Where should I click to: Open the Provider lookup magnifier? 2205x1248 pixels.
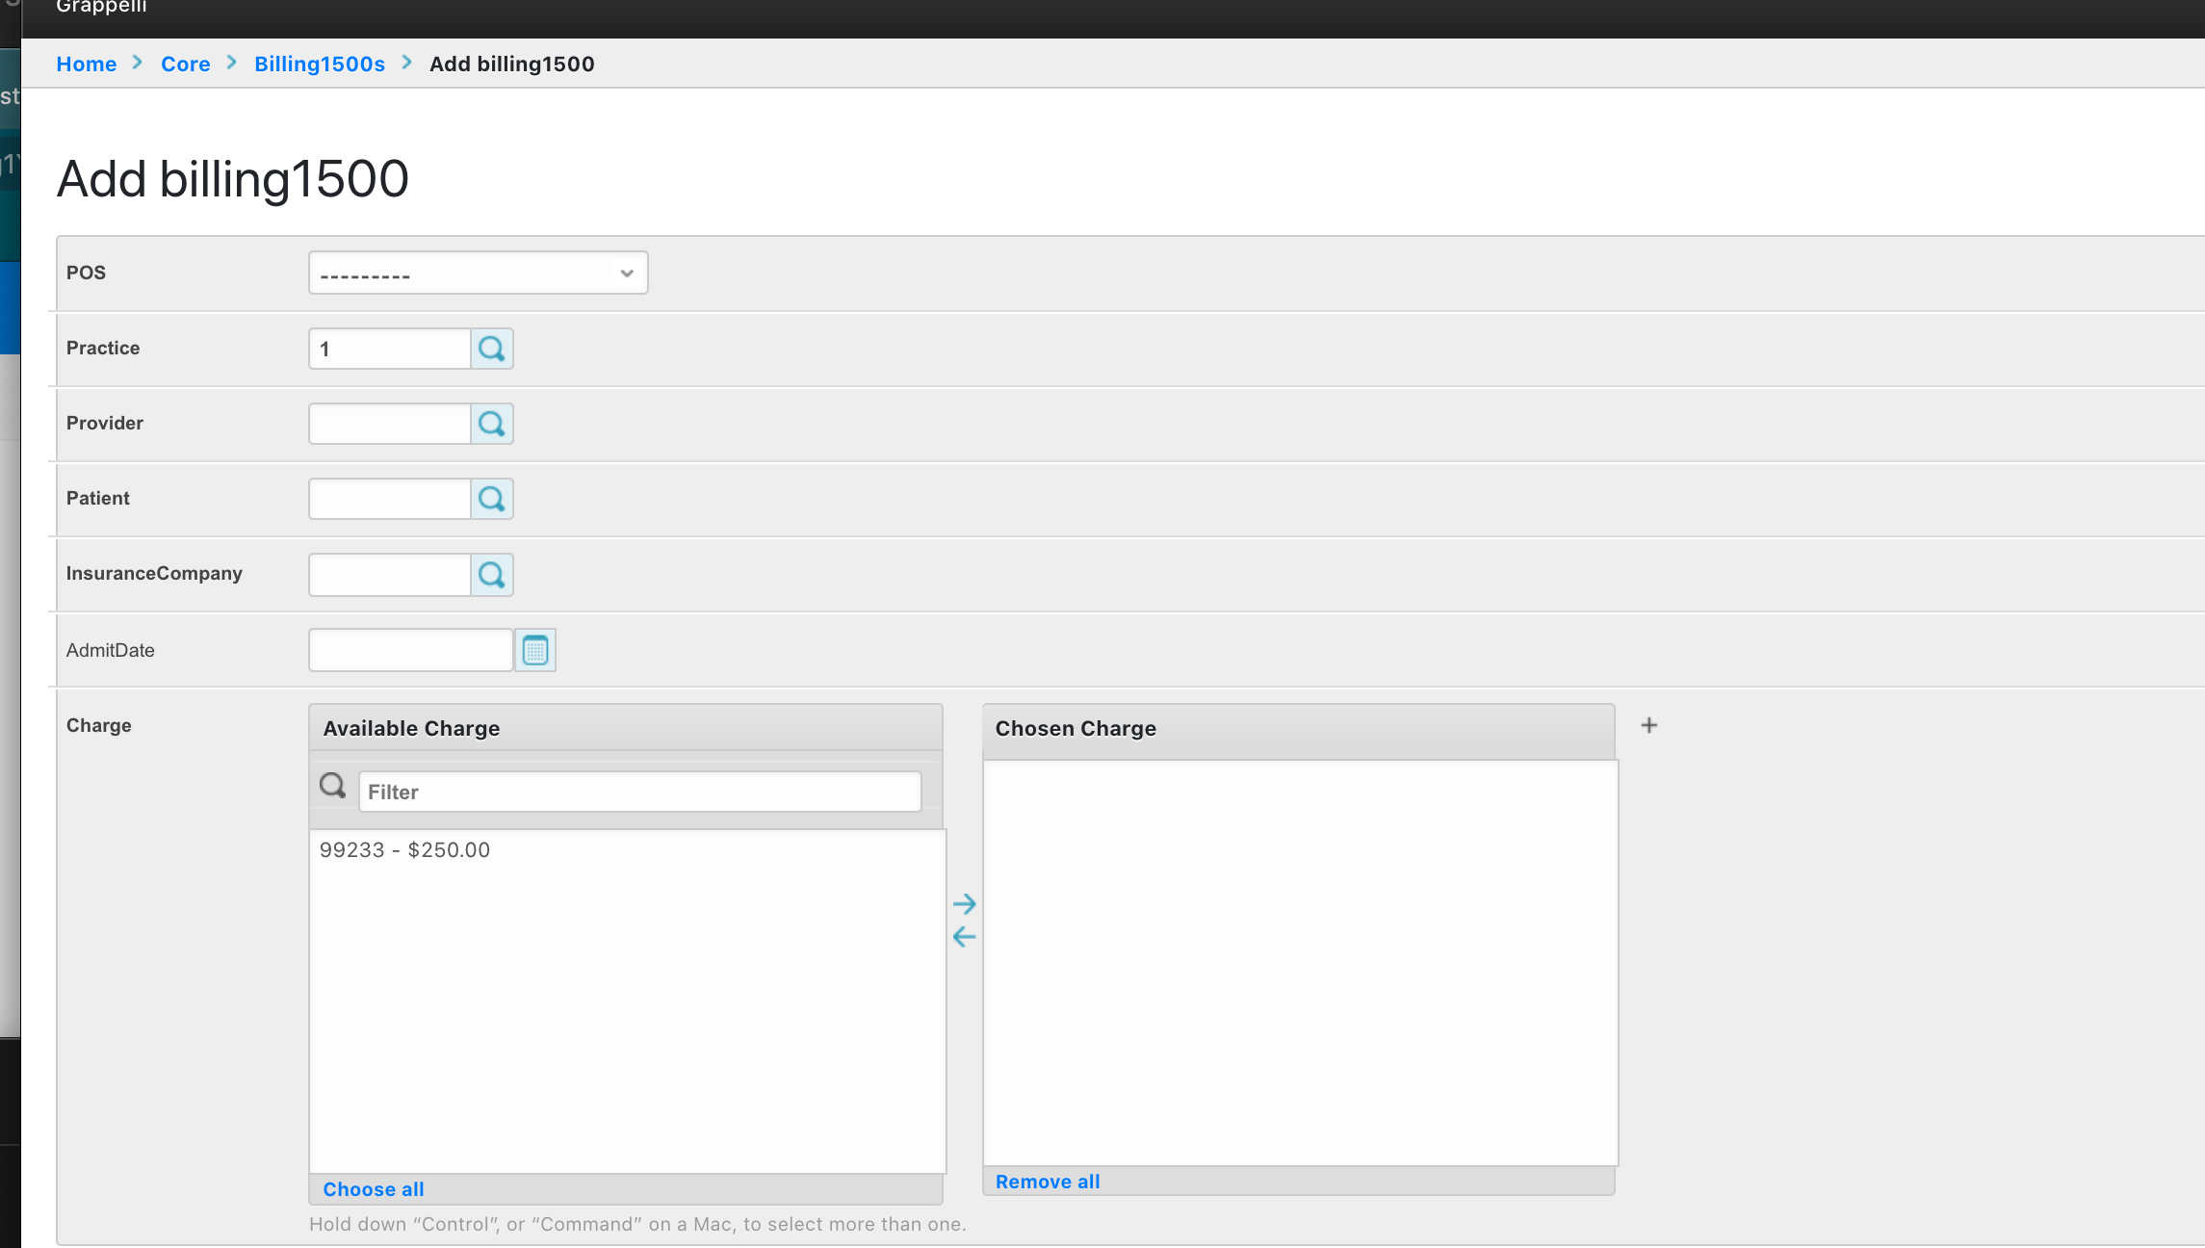pyautogui.click(x=491, y=423)
